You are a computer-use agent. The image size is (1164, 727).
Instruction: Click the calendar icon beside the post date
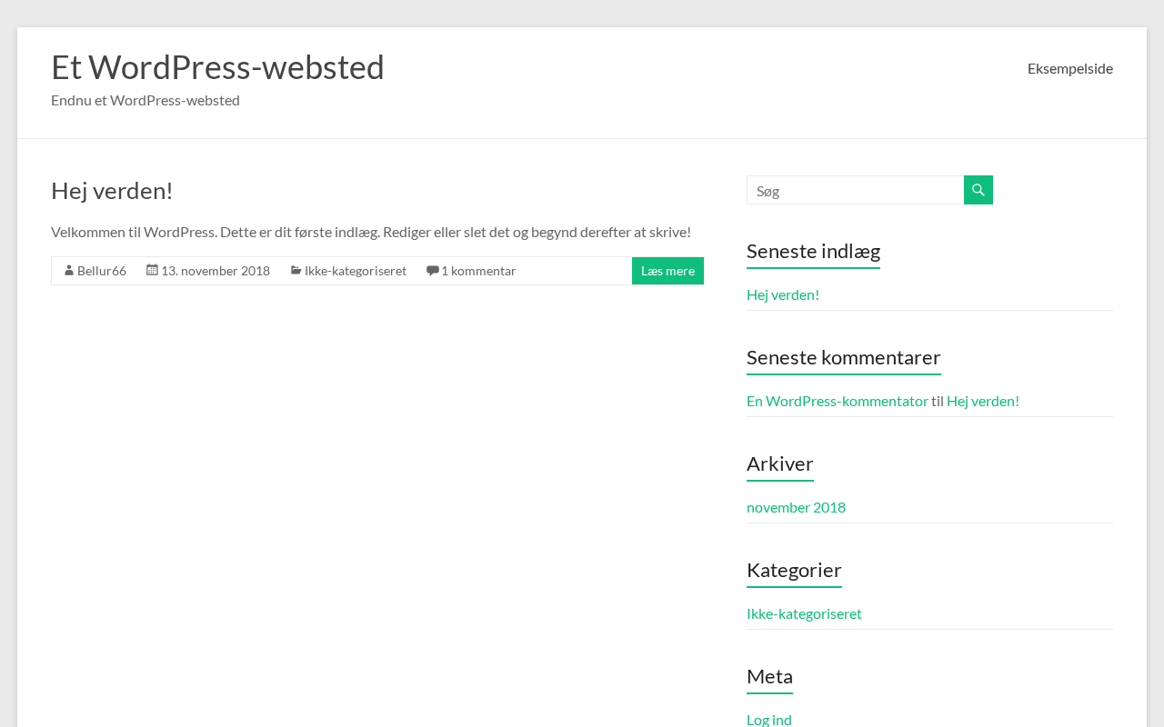pyautogui.click(x=152, y=270)
